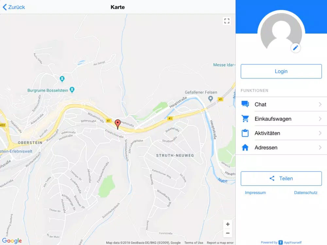Viewport: 327px width, 245px height.
Task: Open Chat via speech bubble icon
Action: (x=245, y=104)
